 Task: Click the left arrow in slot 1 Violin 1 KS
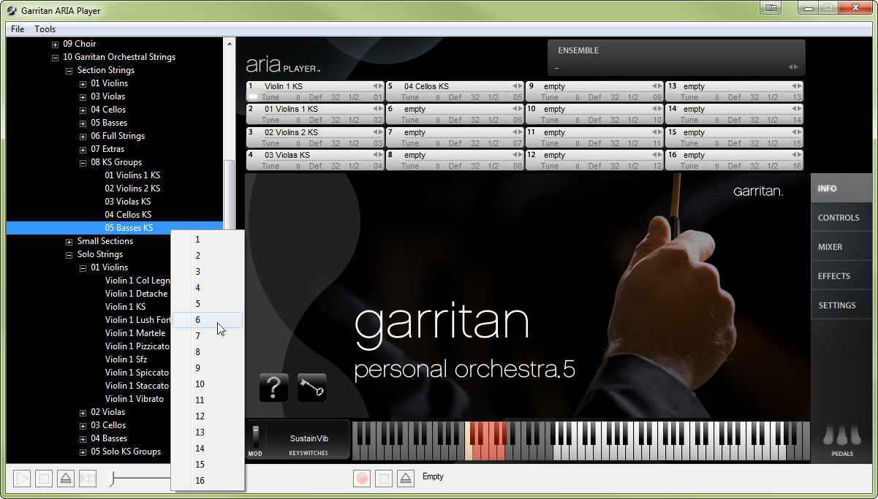(x=375, y=86)
